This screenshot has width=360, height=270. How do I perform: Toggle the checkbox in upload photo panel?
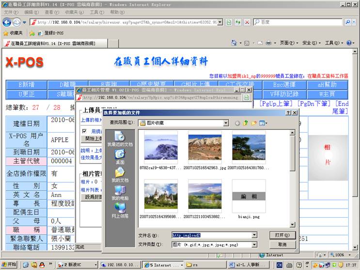pos(84,131)
